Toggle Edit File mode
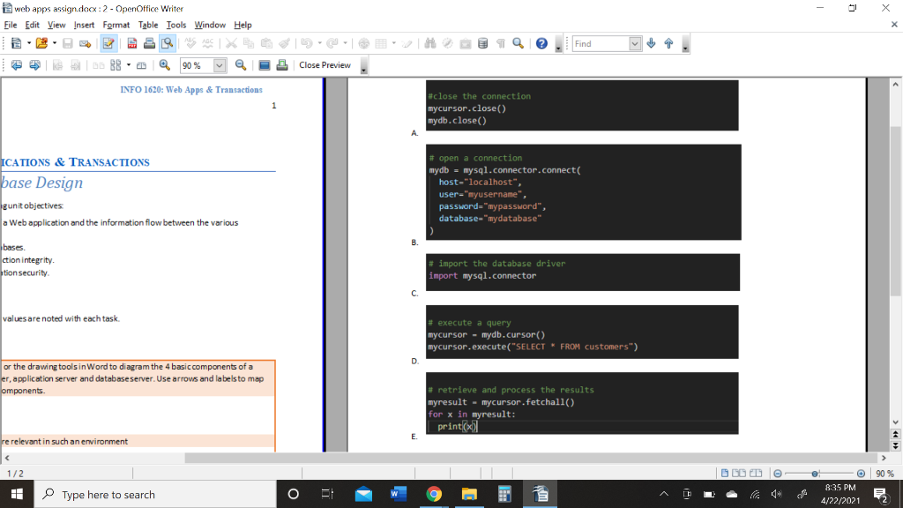 [108, 42]
